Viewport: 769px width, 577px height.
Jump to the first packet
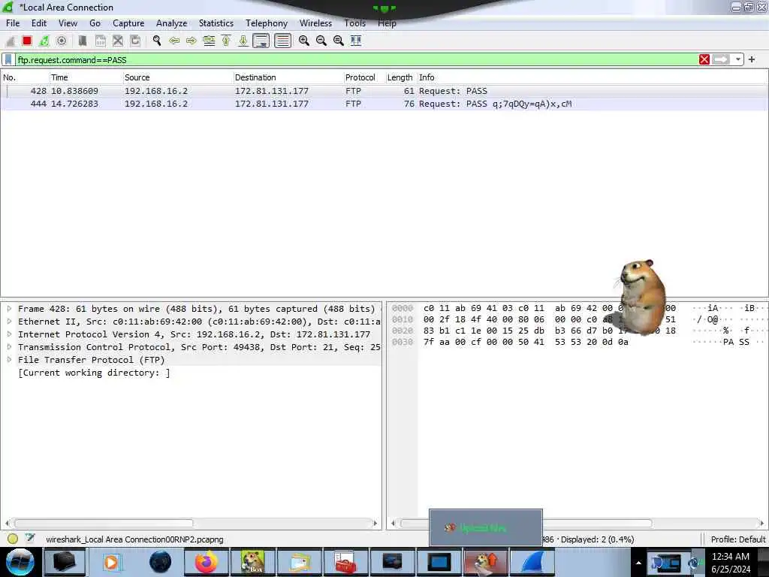(x=226, y=41)
